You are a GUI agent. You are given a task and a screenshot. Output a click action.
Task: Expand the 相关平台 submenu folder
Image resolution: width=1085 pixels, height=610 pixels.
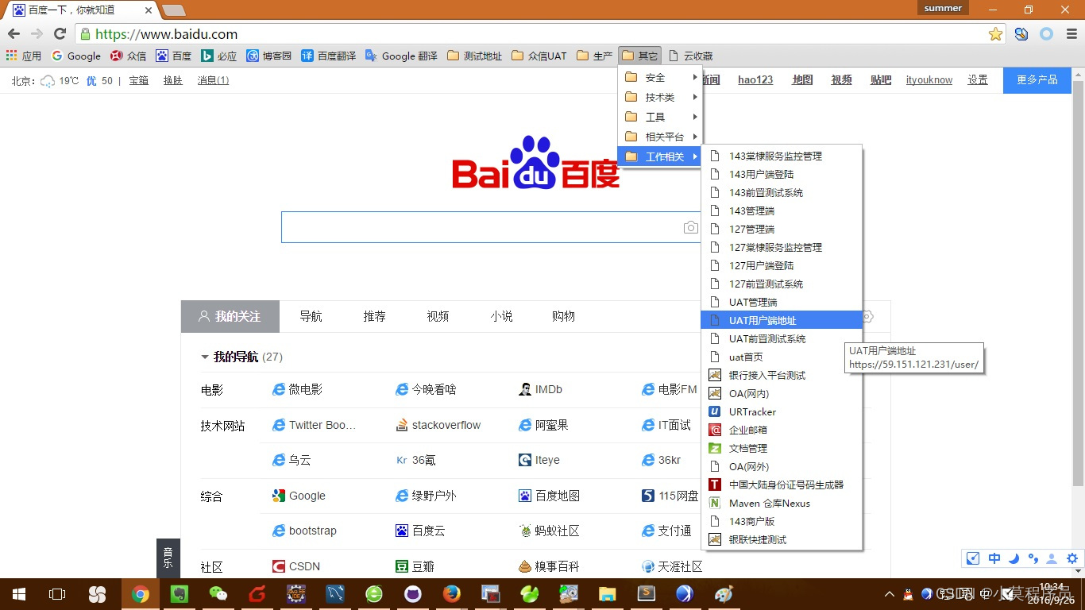[660, 137]
